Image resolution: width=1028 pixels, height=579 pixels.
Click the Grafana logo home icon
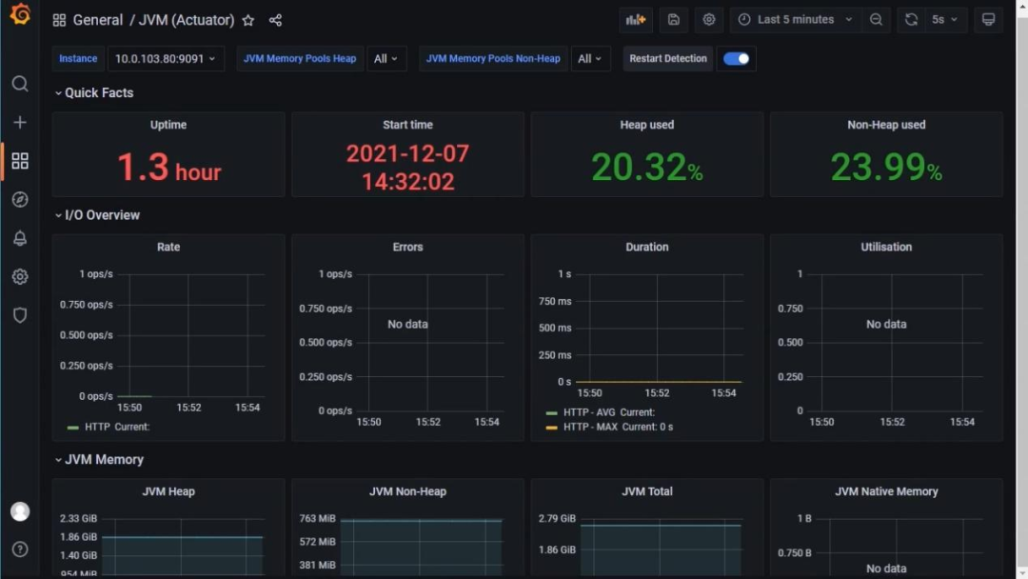coord(20,14)
